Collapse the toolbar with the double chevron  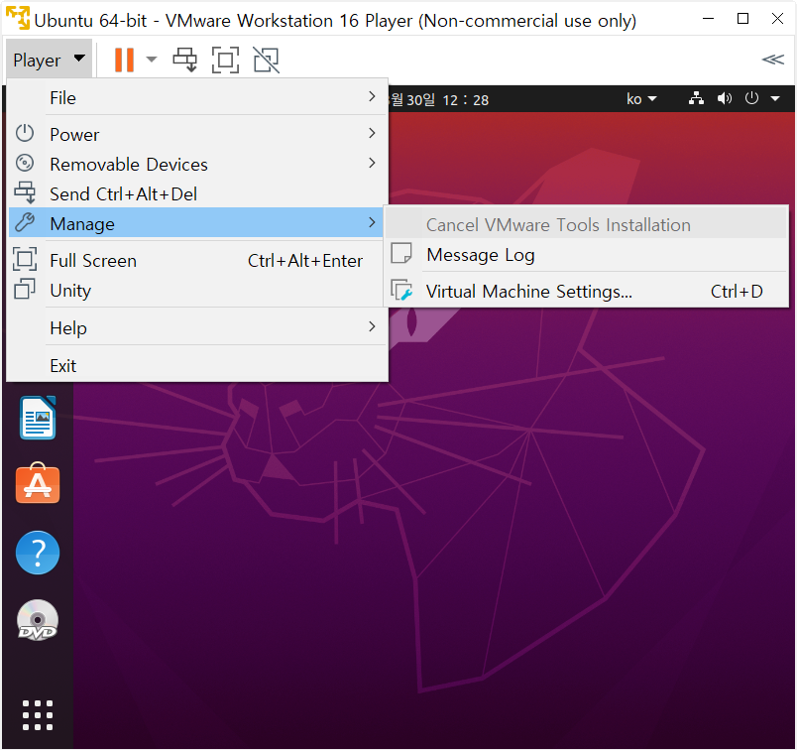tap(772, 60)
